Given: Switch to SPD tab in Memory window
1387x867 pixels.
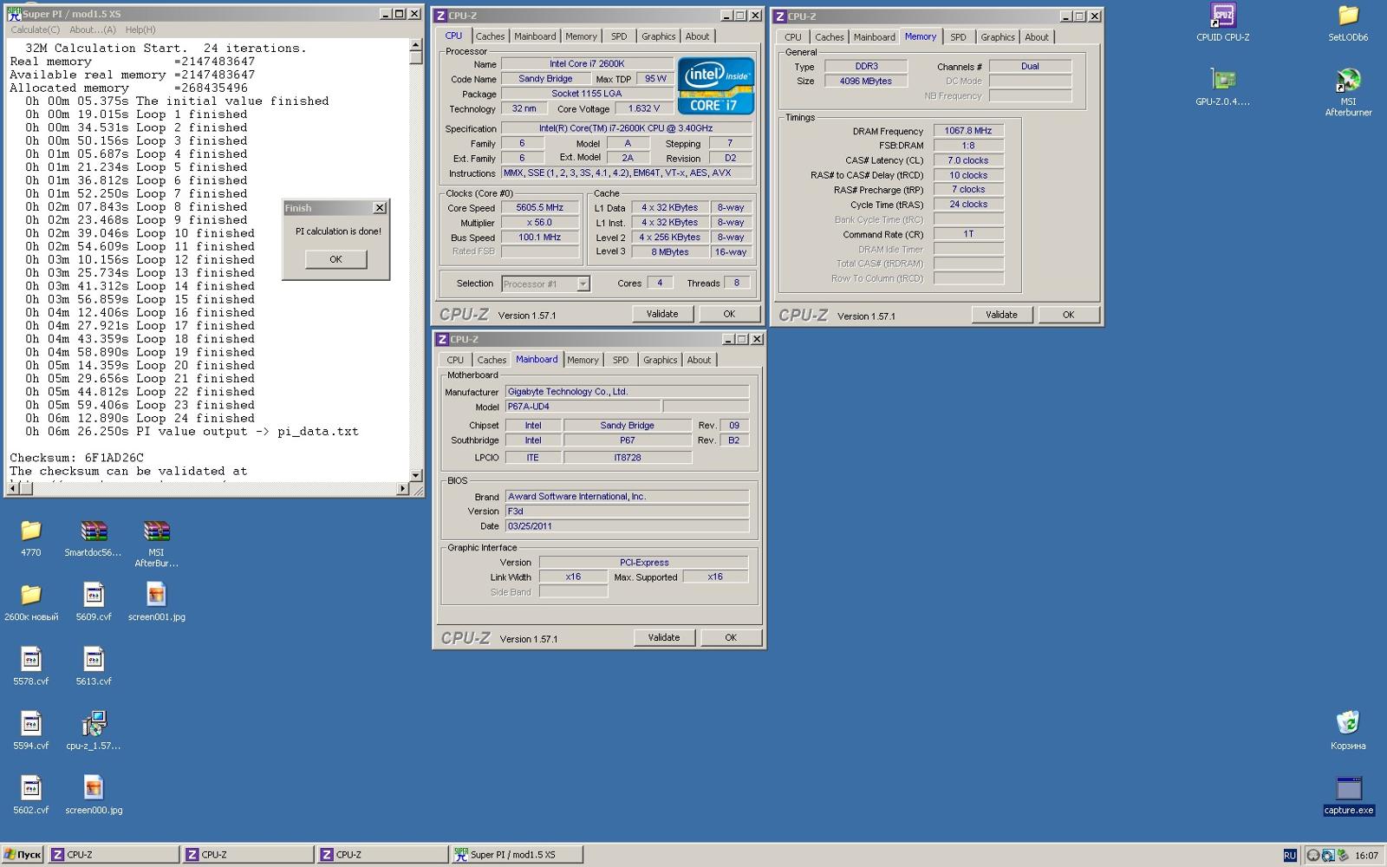Looking at the screenshot, I should [x=958, y=37].
